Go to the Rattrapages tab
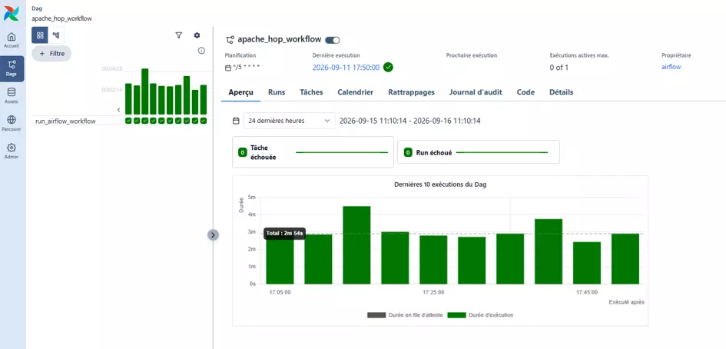726x349 pixels. pyautogui.click(x=411, y=92)
